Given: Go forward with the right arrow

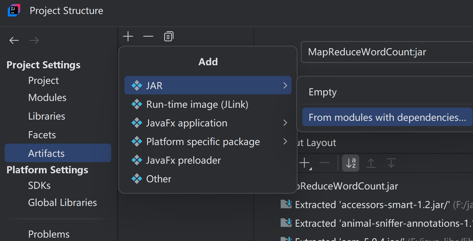Looking at the screenshot, I should click(34, 40).
